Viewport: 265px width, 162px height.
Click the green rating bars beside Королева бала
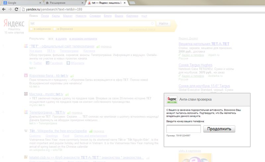click(72, 76)
